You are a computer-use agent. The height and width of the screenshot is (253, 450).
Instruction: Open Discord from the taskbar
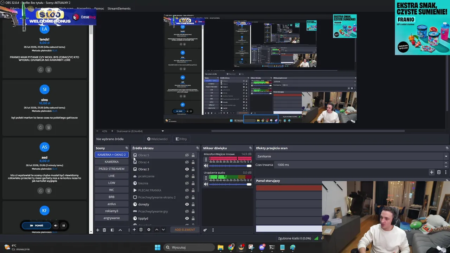point(262,247)
